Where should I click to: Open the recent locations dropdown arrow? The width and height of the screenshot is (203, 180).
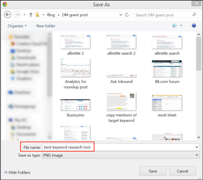pos(24,15)
